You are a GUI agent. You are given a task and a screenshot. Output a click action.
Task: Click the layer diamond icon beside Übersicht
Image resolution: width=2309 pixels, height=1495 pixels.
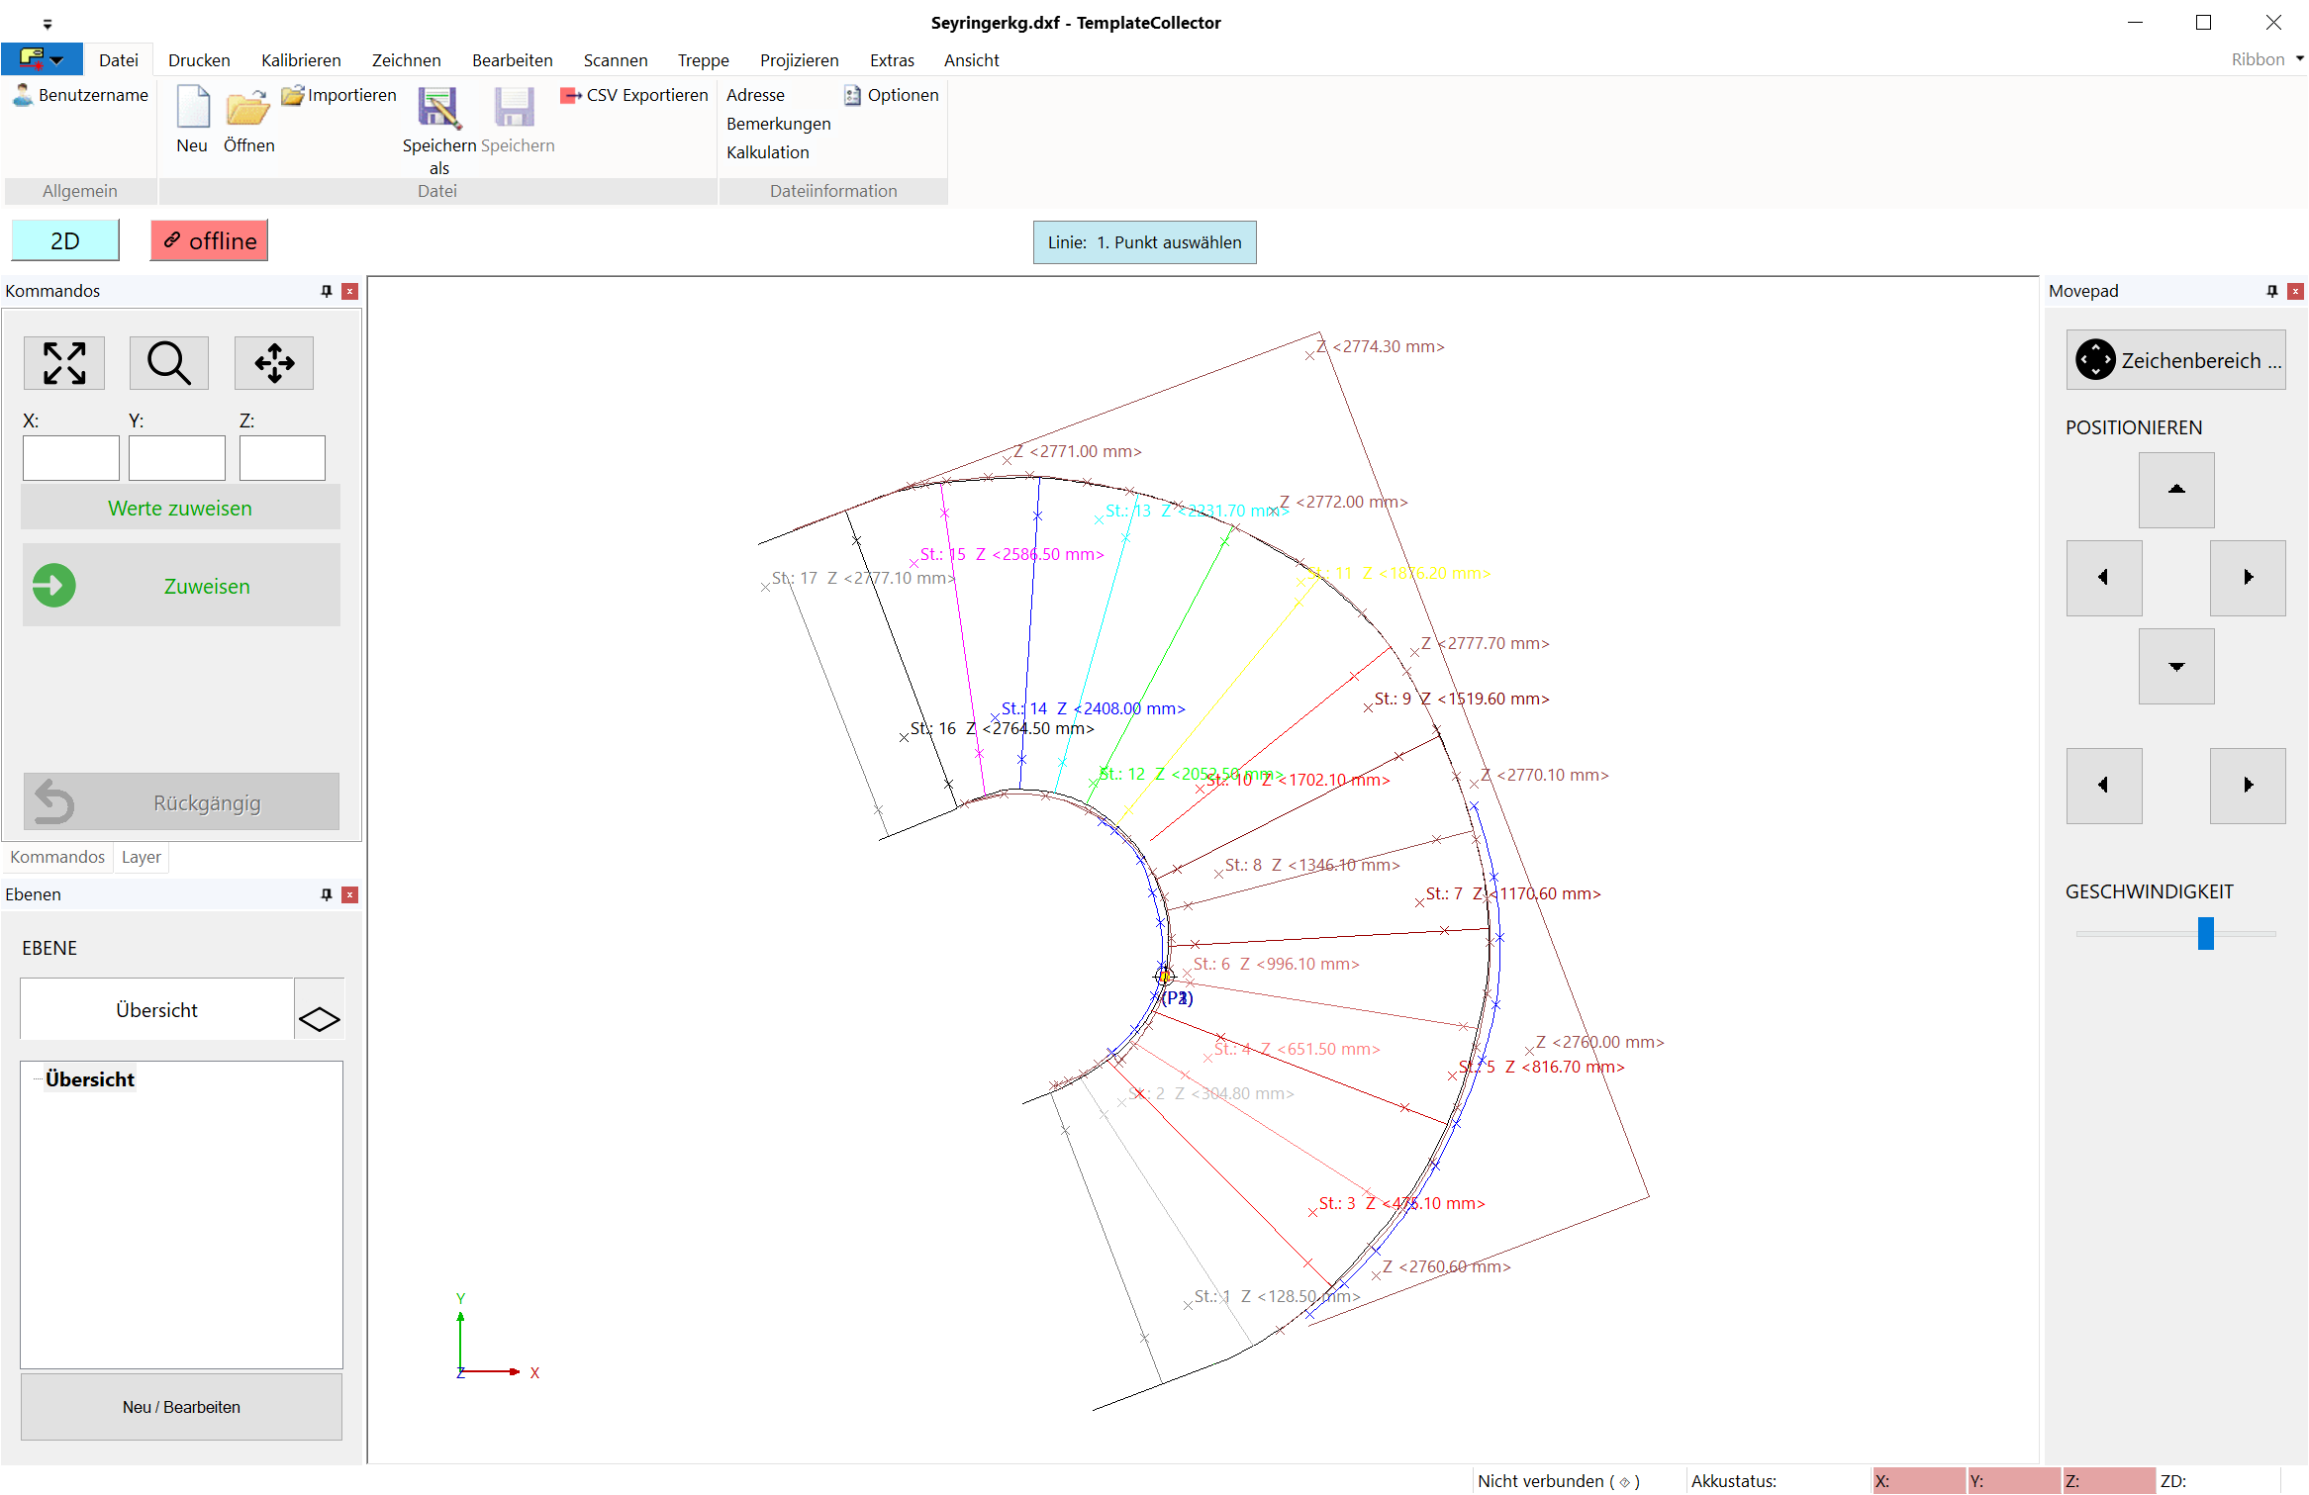point(319,1019)
